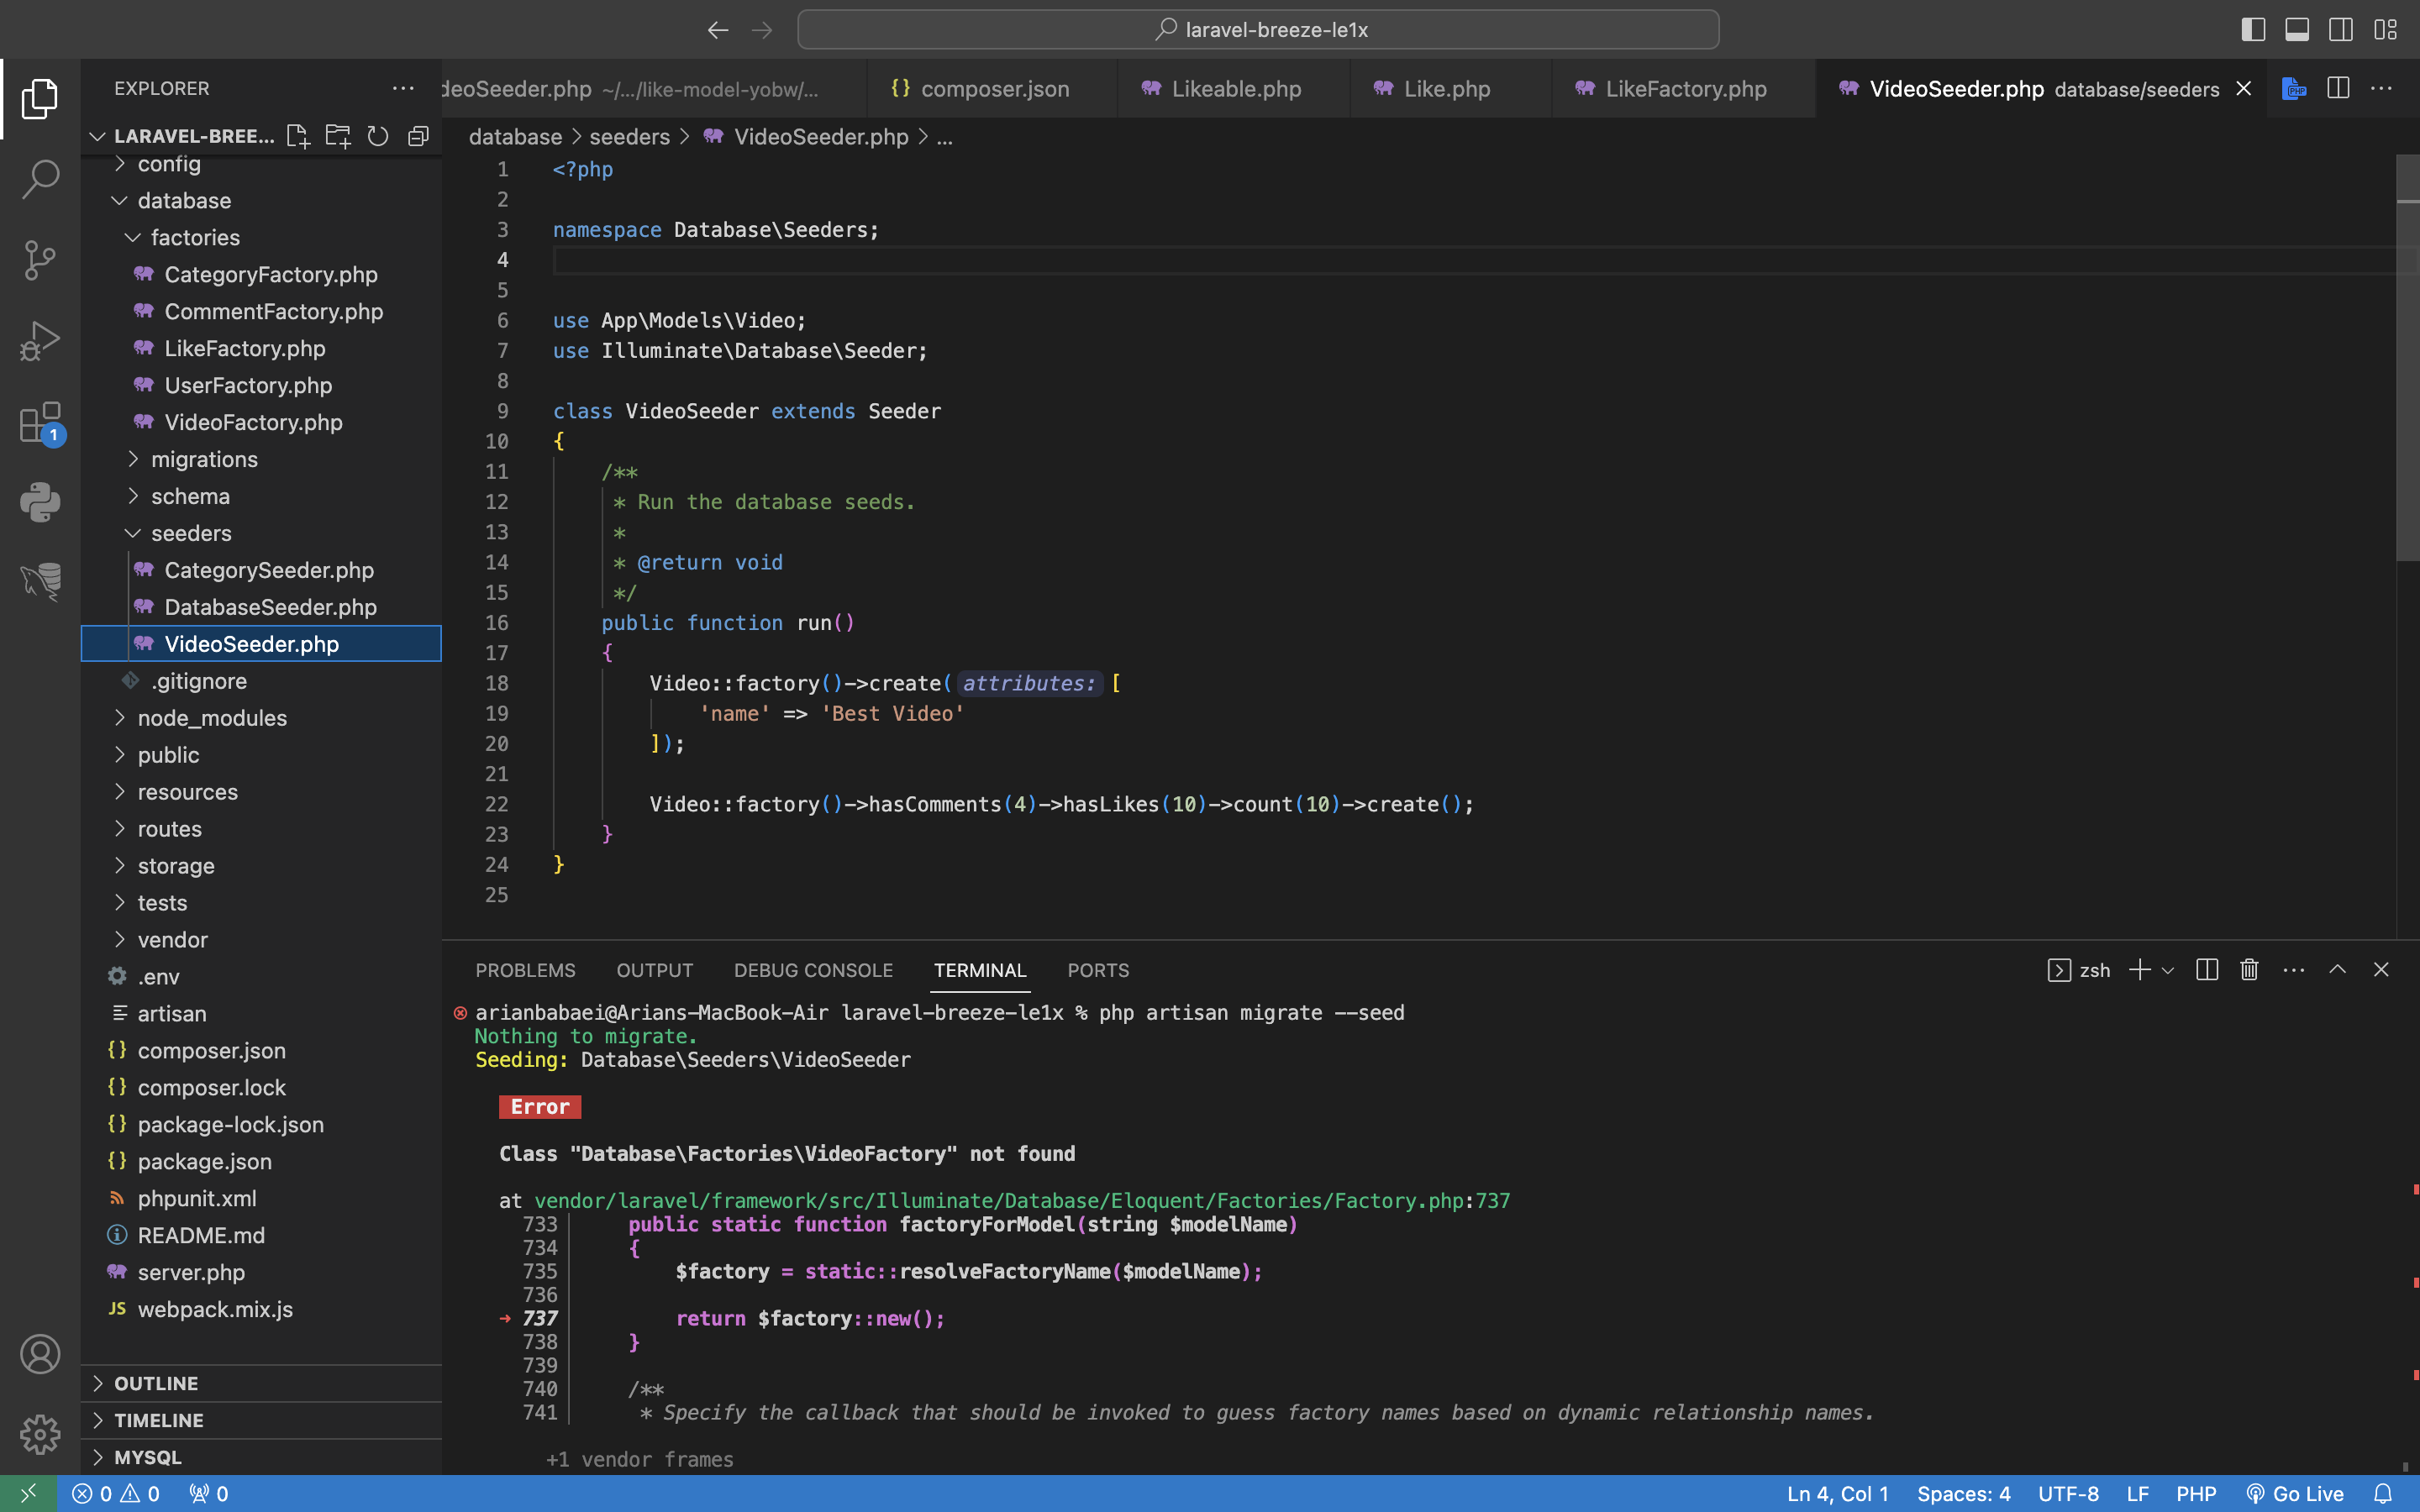Click the PHP run icon in editor toolbar
This screenshot has height=1512, width=2420.
2294,88
